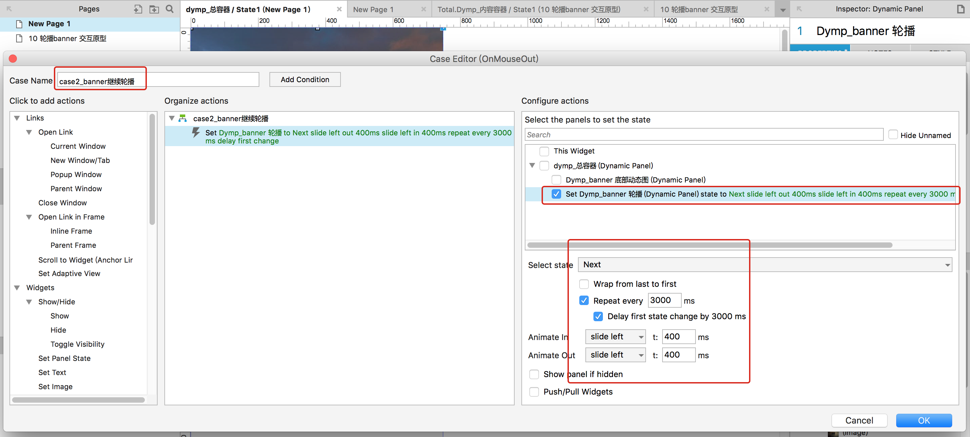Open the Animate In slide left dropdown
Viewport: 970px width, 437px height.
pos(615,336)
